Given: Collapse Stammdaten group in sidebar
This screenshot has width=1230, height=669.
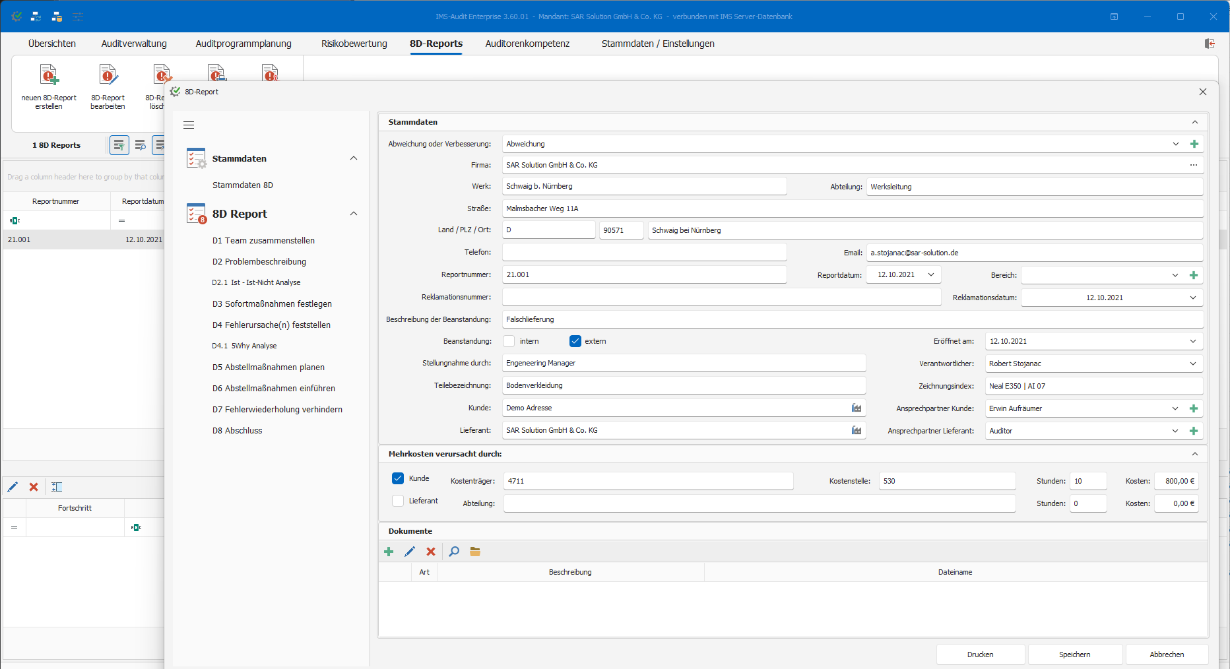Looking at the screenshot, I should (x=354, y=158).
